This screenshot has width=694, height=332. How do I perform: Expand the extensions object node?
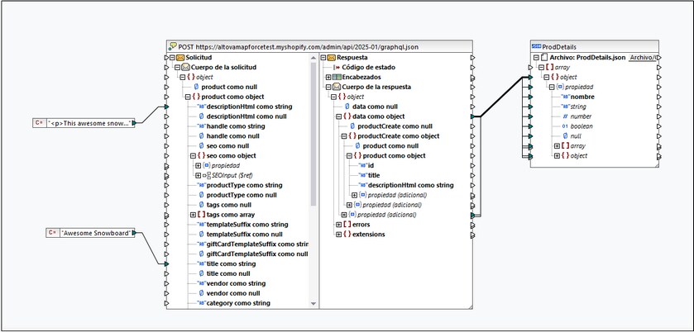coord(338,235)
